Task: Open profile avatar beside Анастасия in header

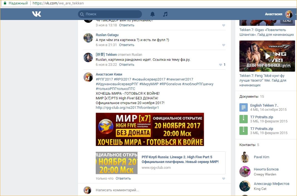Action: coord(289,14)
